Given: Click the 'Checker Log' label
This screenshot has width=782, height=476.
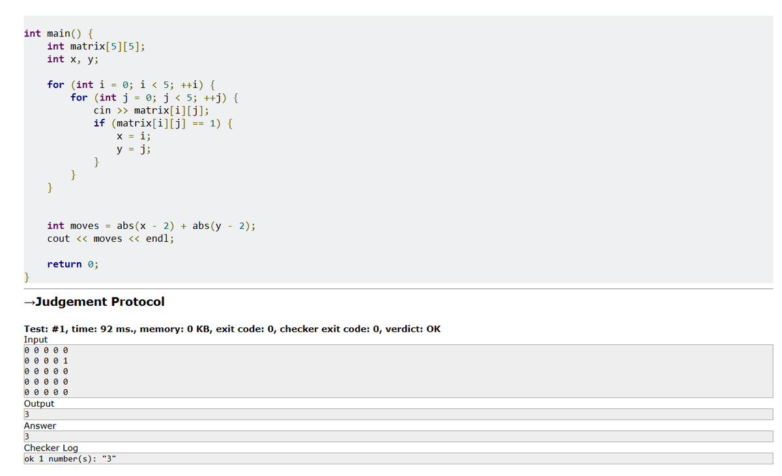Looking at the screenshot, I should (51, 448).
